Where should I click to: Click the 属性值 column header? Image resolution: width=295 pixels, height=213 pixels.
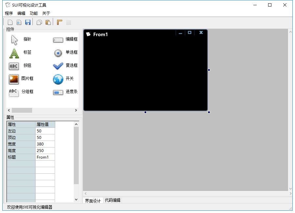coord(45,125)
